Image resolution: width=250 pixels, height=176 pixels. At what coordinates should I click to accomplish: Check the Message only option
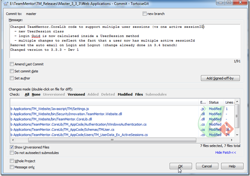click(x=12, y=167)
